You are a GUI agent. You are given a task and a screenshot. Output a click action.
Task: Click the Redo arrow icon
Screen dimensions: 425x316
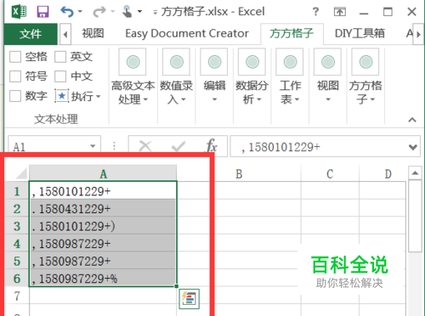pyautogui.click(x=99, y=12)
